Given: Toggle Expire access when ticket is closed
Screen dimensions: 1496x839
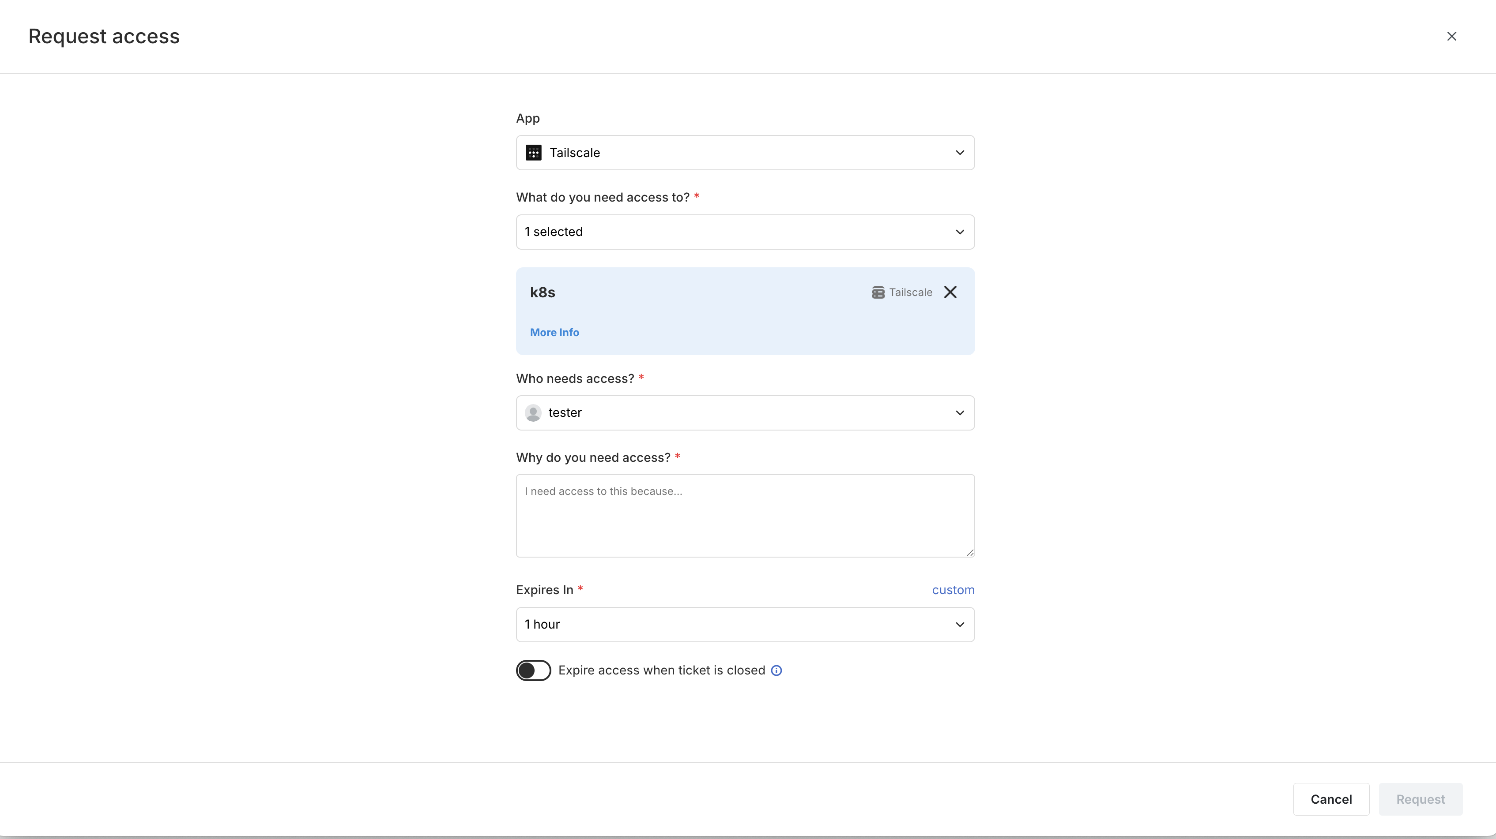Looking at the screenshot, I should click(533, 671).
